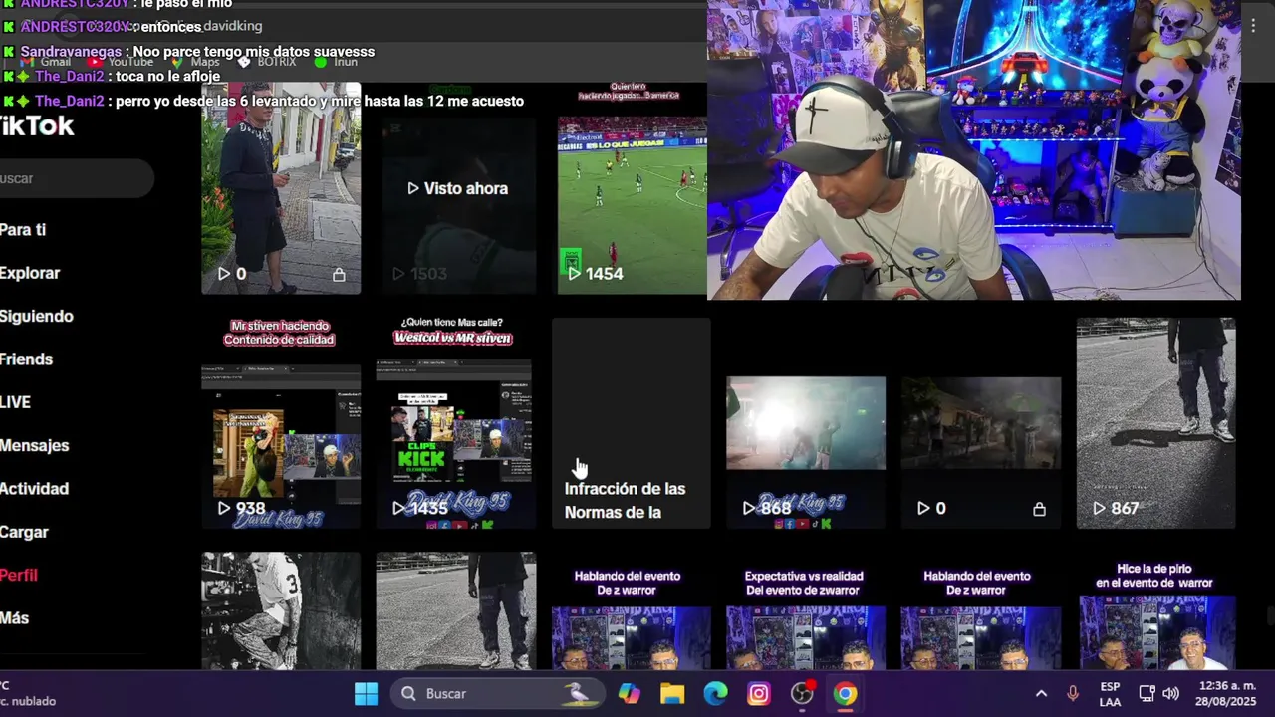Open Siguiendo in TikTok sidebar
1275x717 pixels.
click(37, 316)
